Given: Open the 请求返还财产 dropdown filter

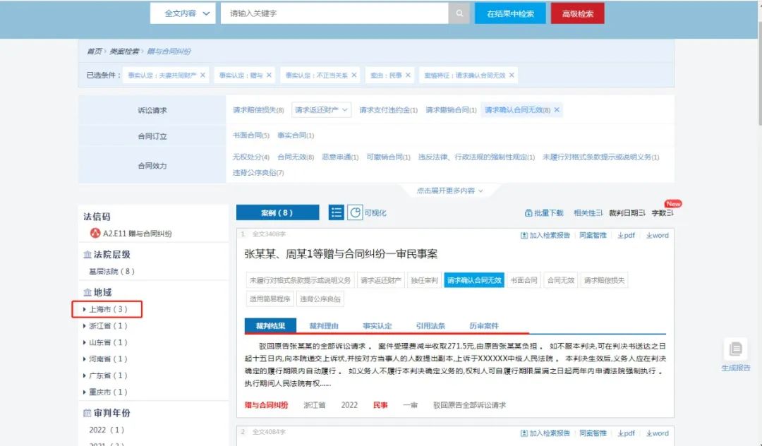Looking at the screenshot, I should coord(321,110).
